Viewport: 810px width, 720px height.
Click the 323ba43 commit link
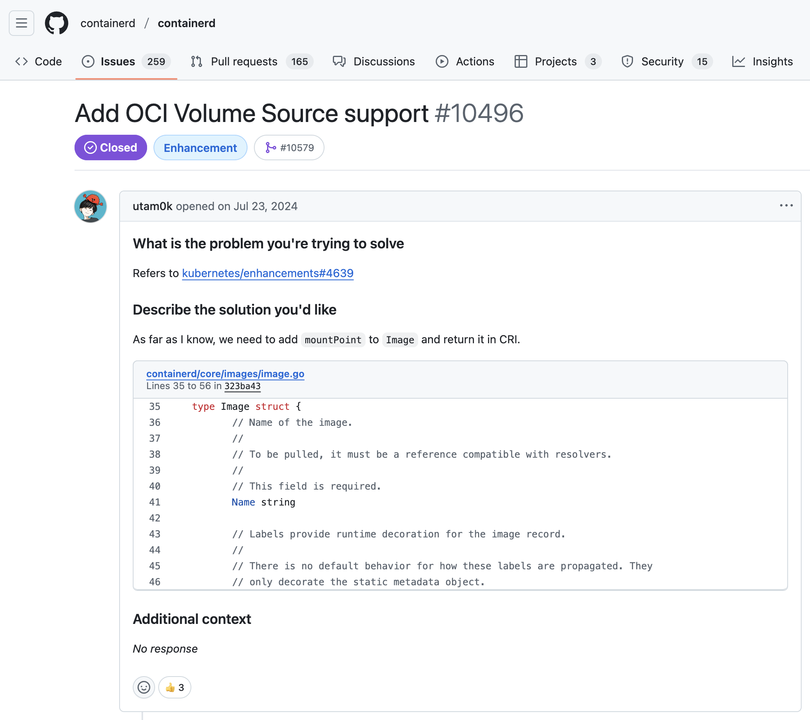(242, 386)
